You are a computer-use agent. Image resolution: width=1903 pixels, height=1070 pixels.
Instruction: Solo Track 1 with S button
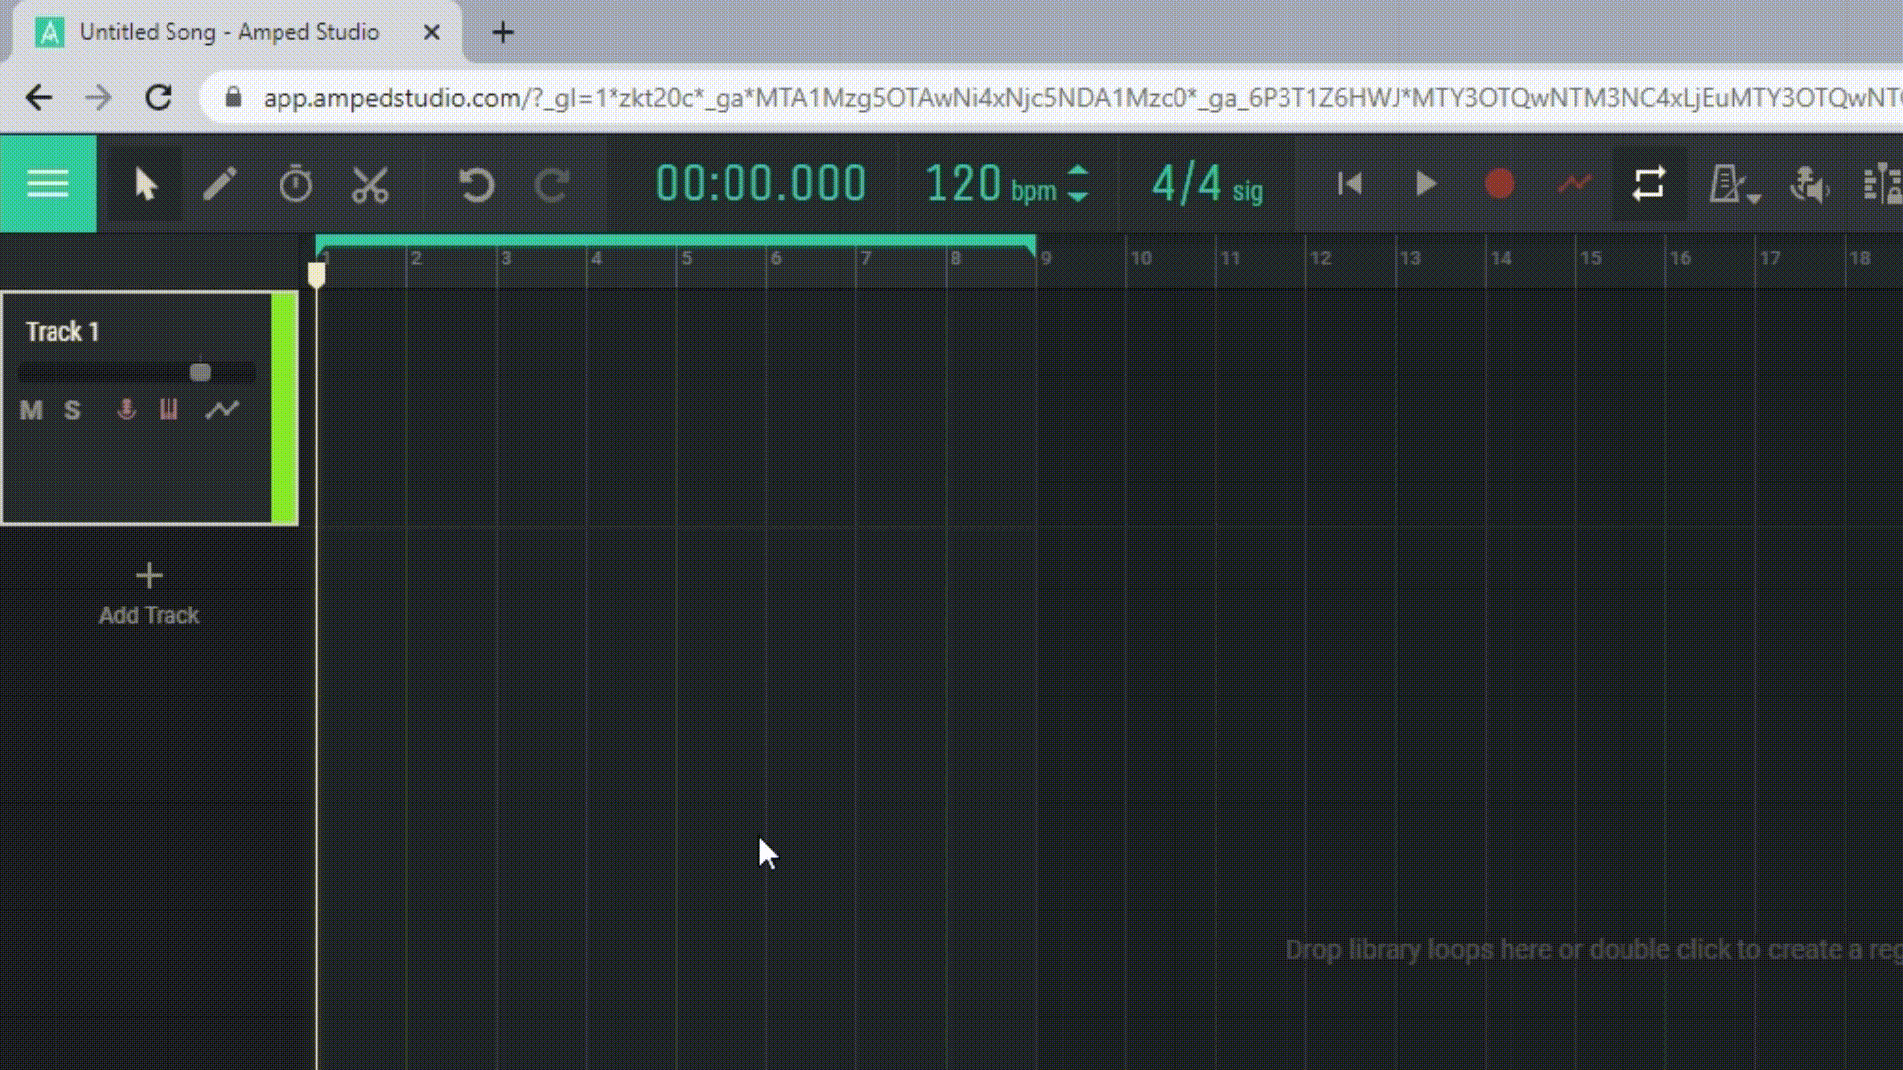pyautogui.click(x=72, y=410)
